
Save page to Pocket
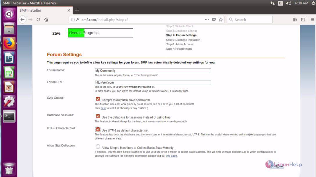coord(214,19)
